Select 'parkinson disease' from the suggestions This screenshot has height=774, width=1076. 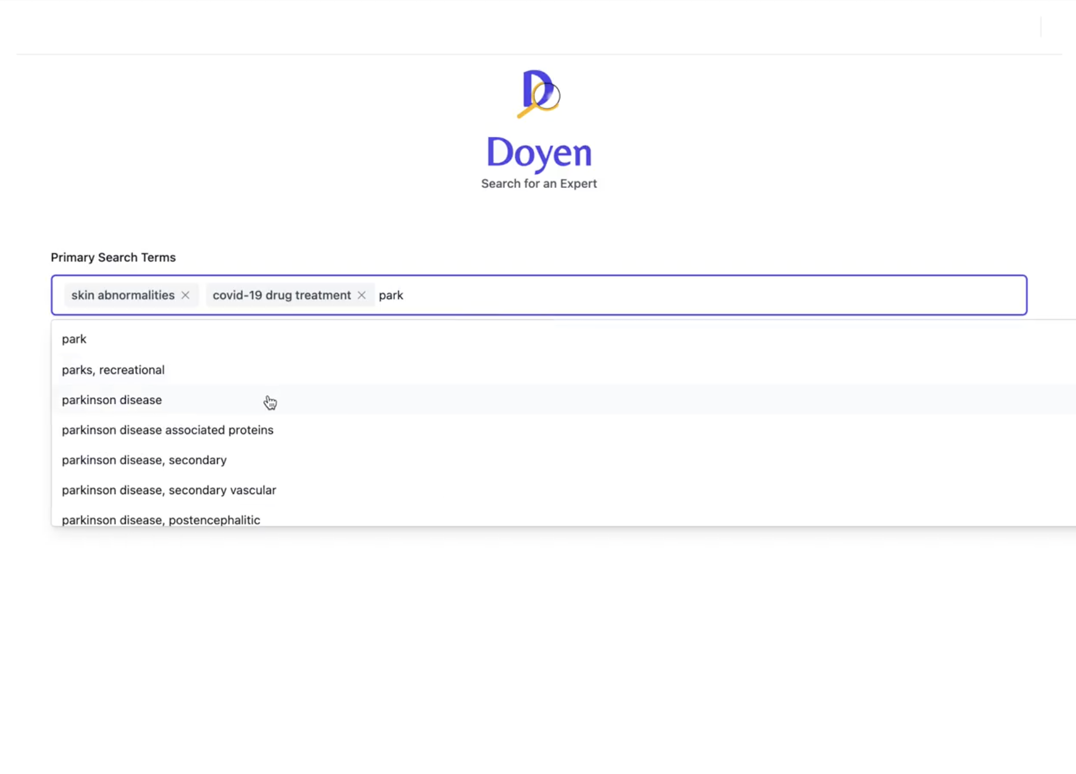click(x=112, y=400)
